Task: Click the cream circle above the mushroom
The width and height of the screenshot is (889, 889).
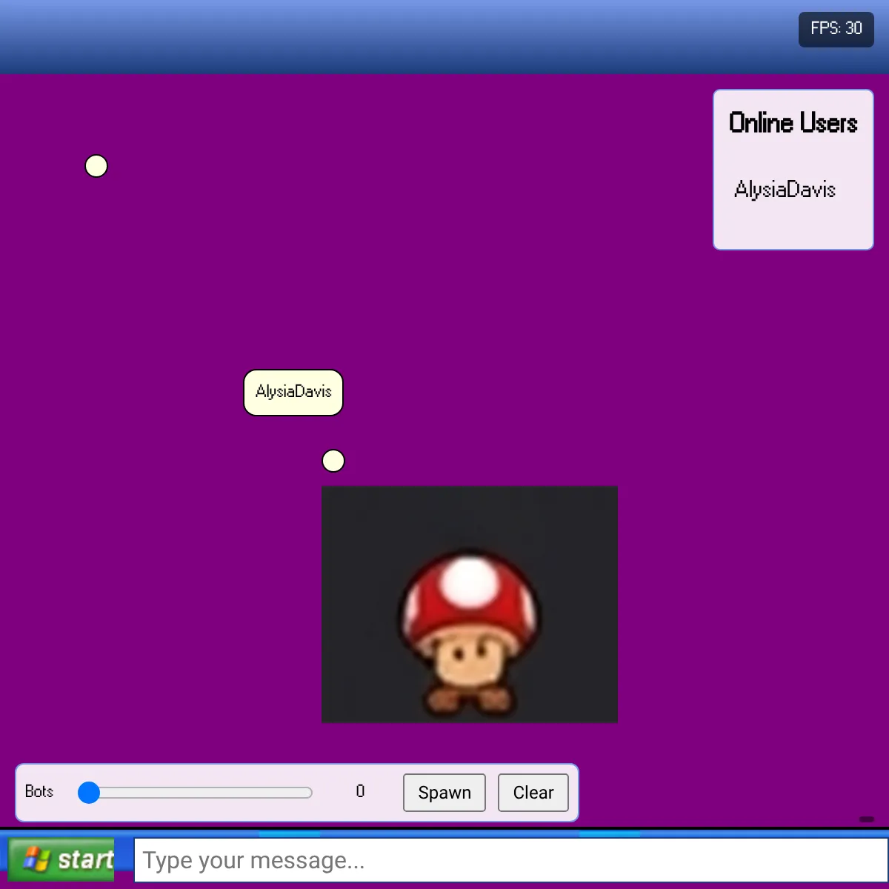Action: 333,461
